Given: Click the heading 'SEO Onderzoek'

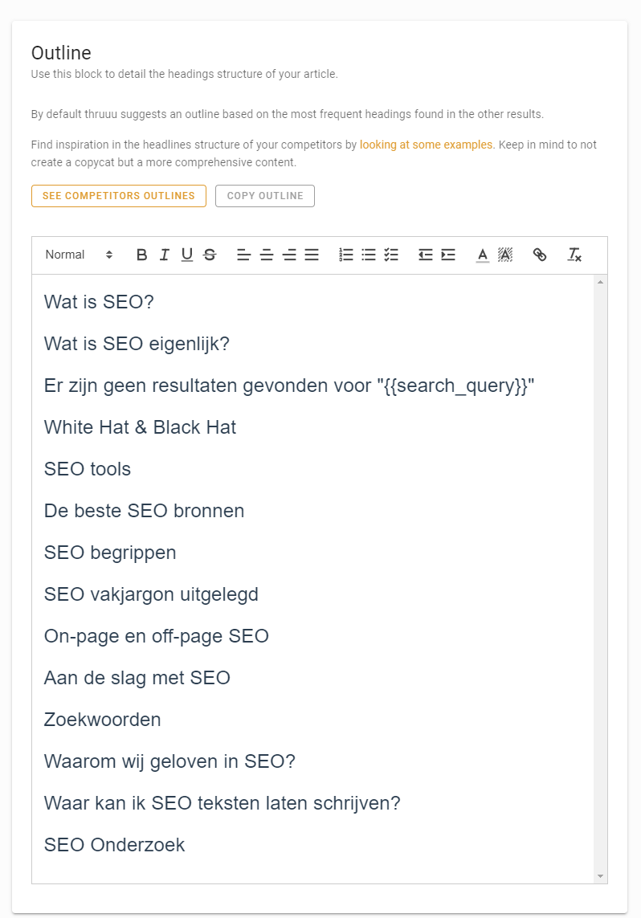Looking at the screenshot, I should (x=115, y=845).
